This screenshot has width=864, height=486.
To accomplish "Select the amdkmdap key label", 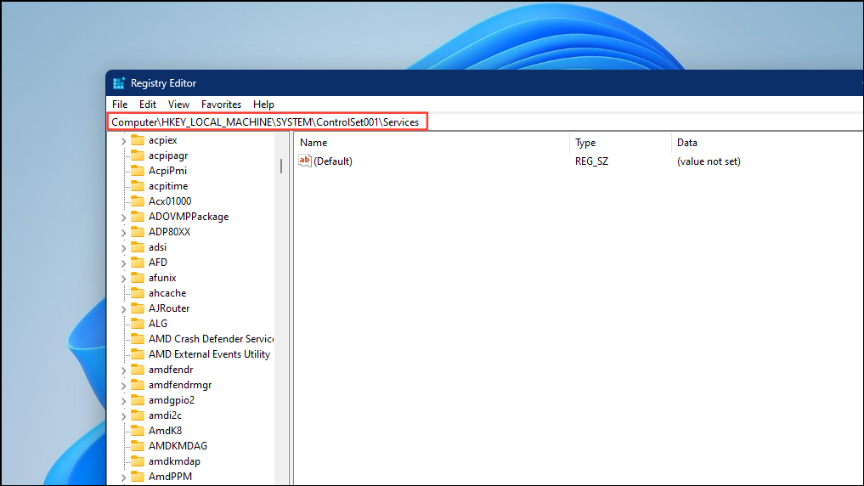I will click(174, 461).
